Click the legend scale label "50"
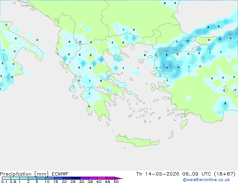Viewport: 238px width, 183px height. pos(116,182)
